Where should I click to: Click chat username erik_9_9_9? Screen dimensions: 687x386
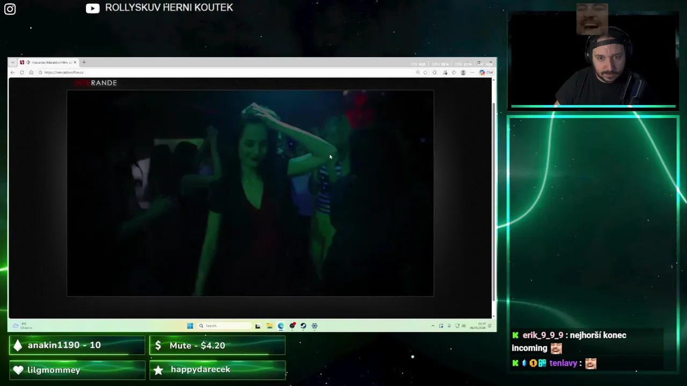click(544, 336)
